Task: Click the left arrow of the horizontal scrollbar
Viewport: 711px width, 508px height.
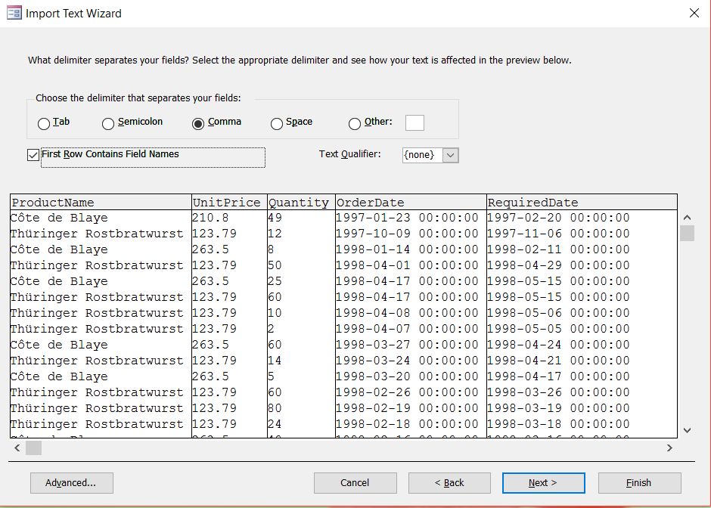Action: 17,448
